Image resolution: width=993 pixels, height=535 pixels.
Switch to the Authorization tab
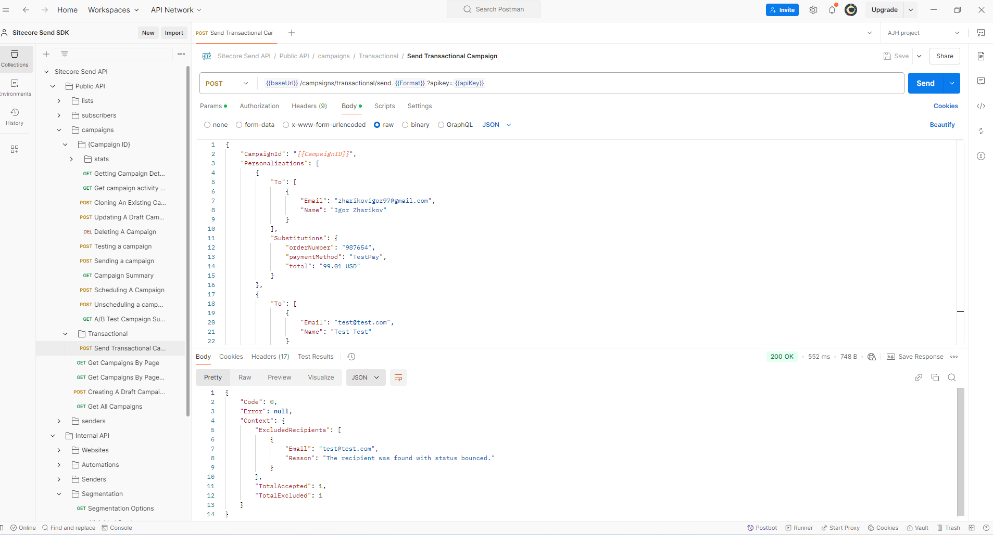259,106
